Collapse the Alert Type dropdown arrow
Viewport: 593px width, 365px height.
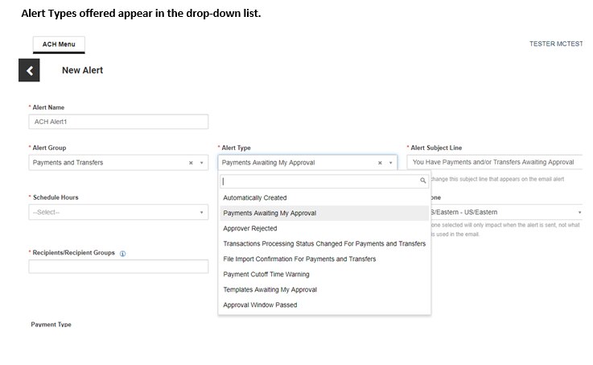(390, 163)
